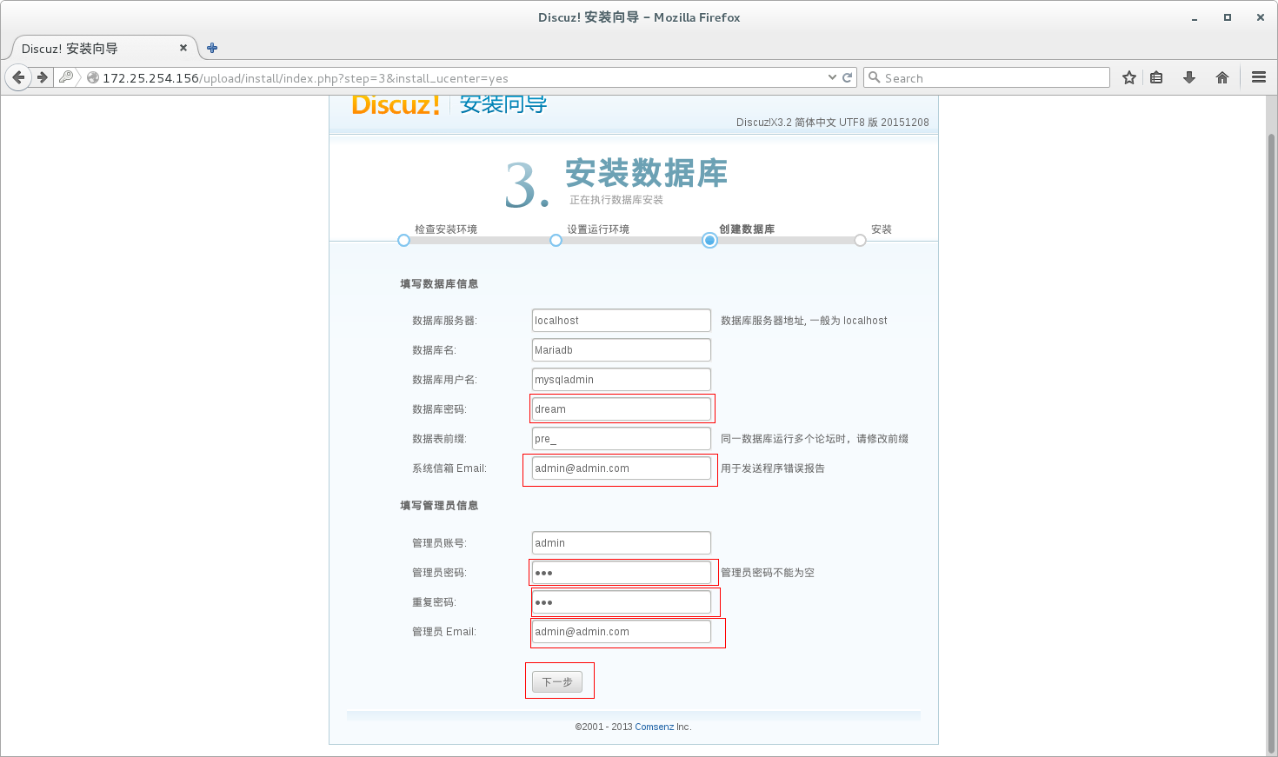1278x757 pixels.
Task: Click the 管理员账号 admin field
Action: point(622,543)
